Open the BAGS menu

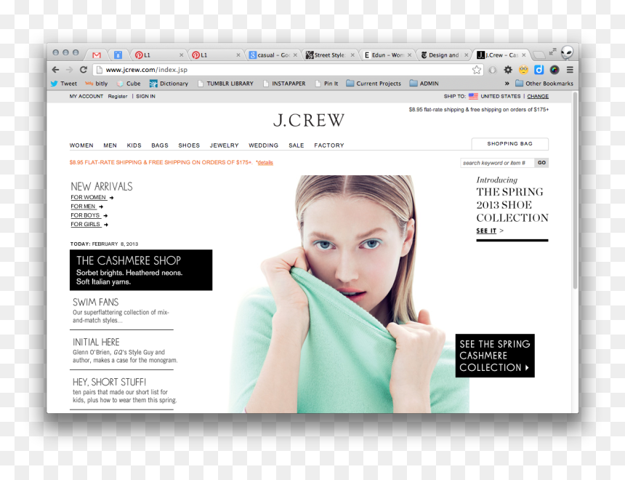click(x=160, y=145)
